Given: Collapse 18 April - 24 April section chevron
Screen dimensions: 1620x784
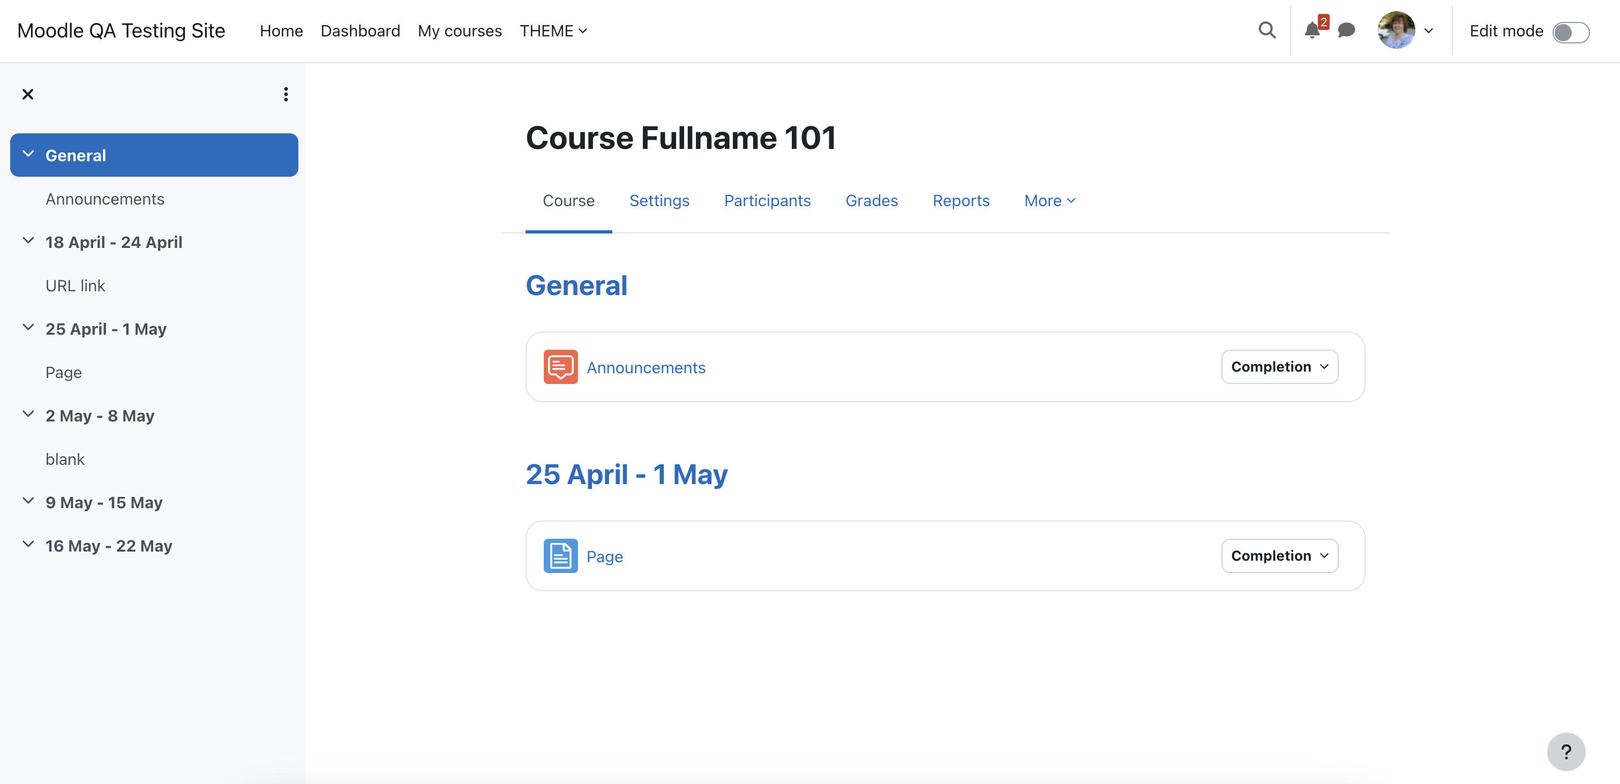Looking at the screenshot, I should [x=28, y=241].
